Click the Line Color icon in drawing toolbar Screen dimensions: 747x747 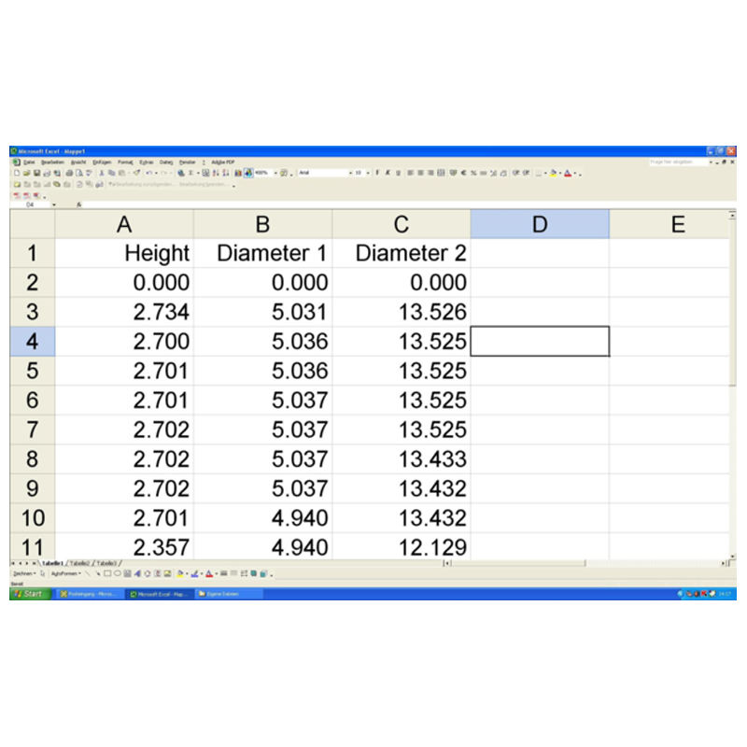[194, 573]
